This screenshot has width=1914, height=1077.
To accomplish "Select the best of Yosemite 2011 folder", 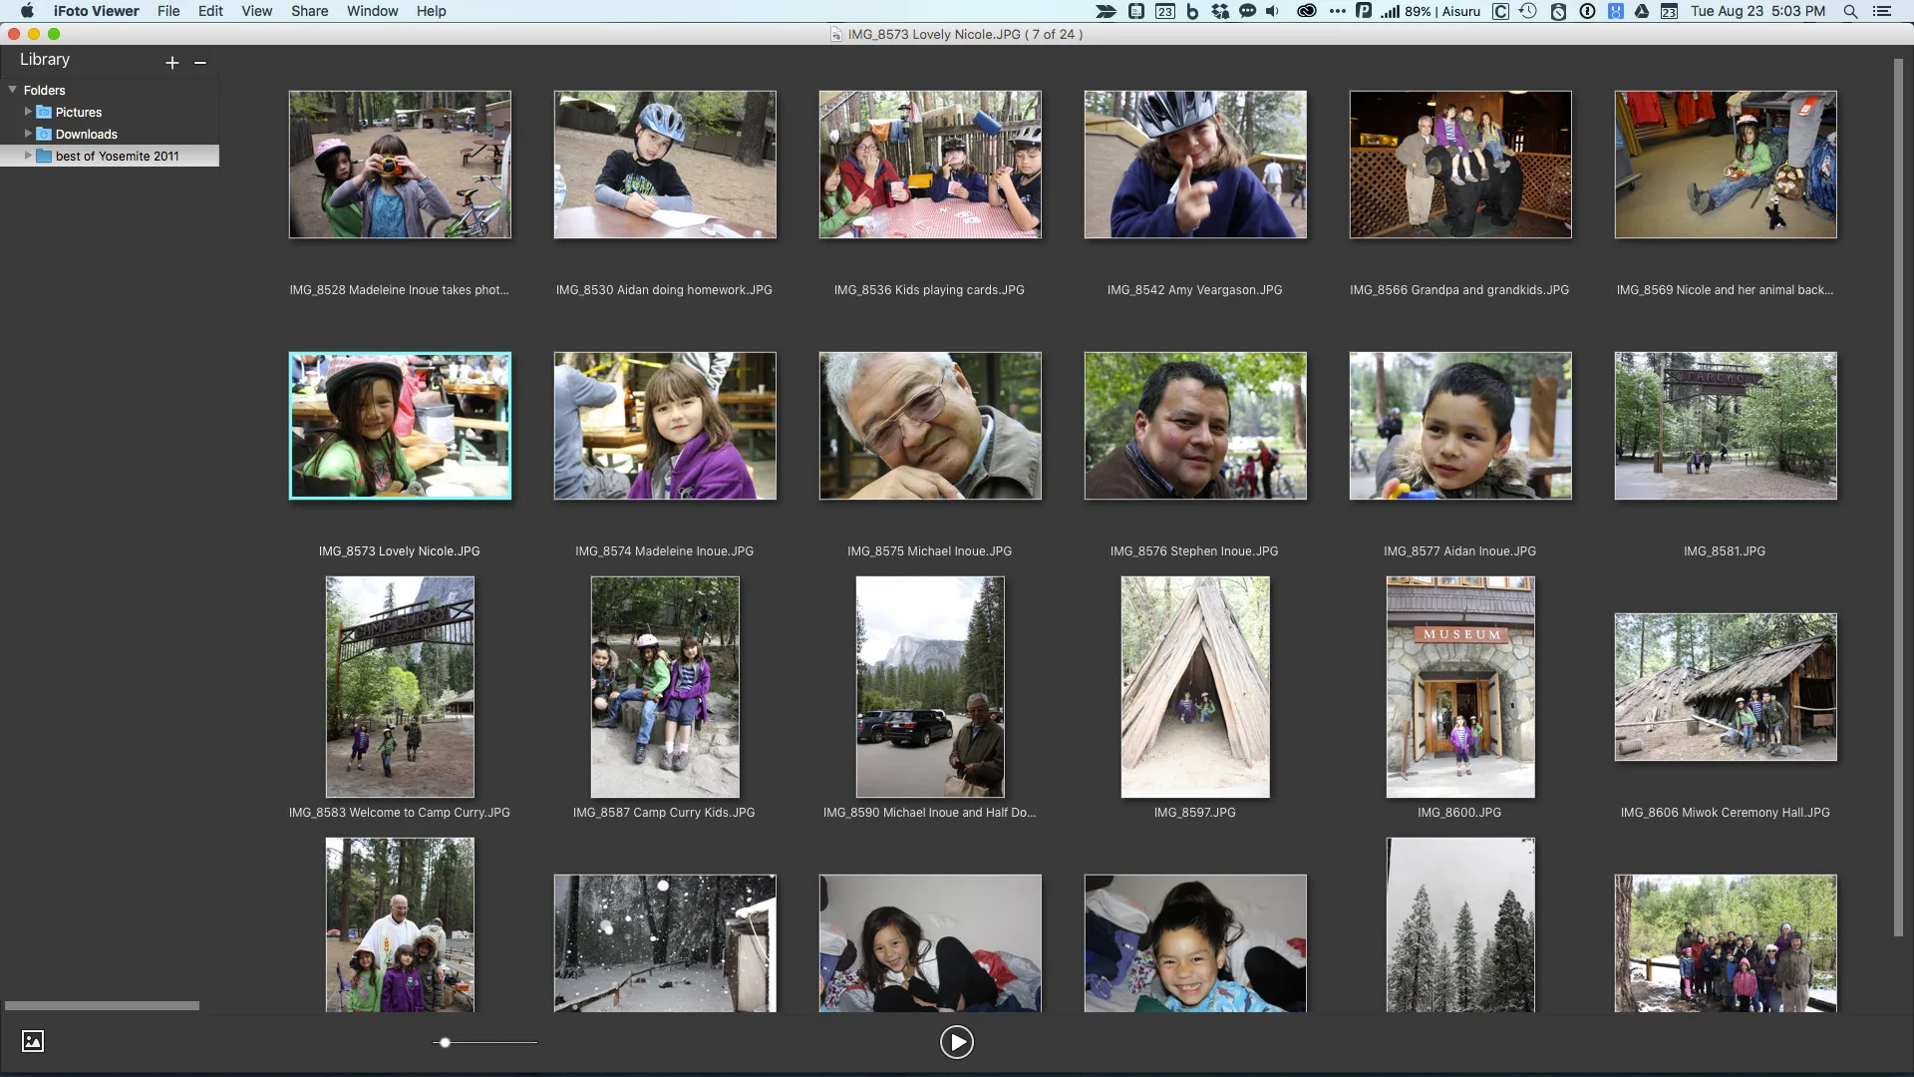I will coord(117,156).
